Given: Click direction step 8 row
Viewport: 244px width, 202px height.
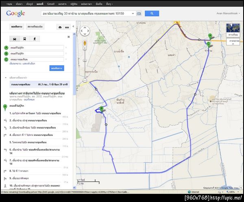Looking at the screenshot, I should [x=36, y=171].
